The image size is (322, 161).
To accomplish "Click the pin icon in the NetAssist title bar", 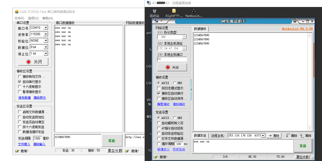I will point(295,21).
